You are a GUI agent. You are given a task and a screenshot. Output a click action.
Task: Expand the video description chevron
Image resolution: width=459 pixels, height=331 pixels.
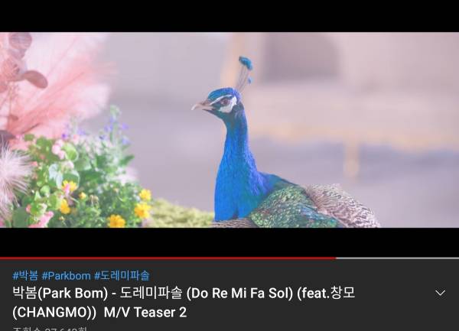point(440,293)
